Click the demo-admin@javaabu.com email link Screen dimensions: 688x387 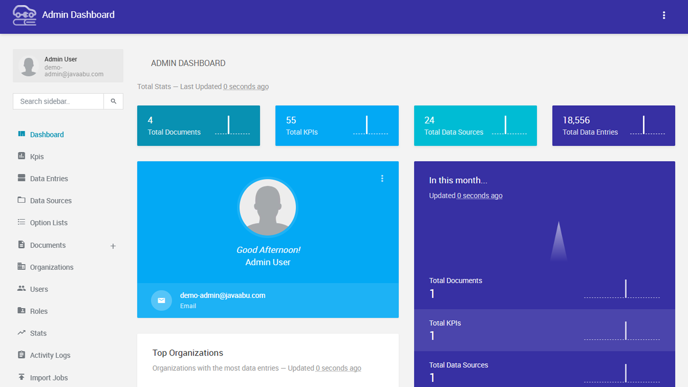pos(223,296)
